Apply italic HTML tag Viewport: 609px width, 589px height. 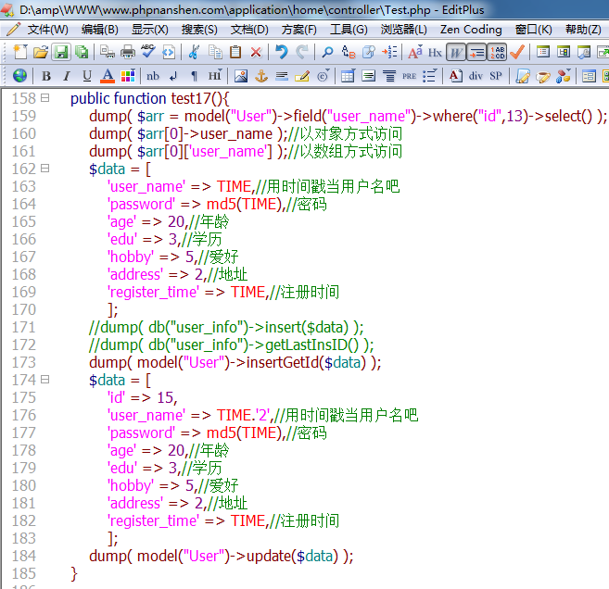coord(67,76)
